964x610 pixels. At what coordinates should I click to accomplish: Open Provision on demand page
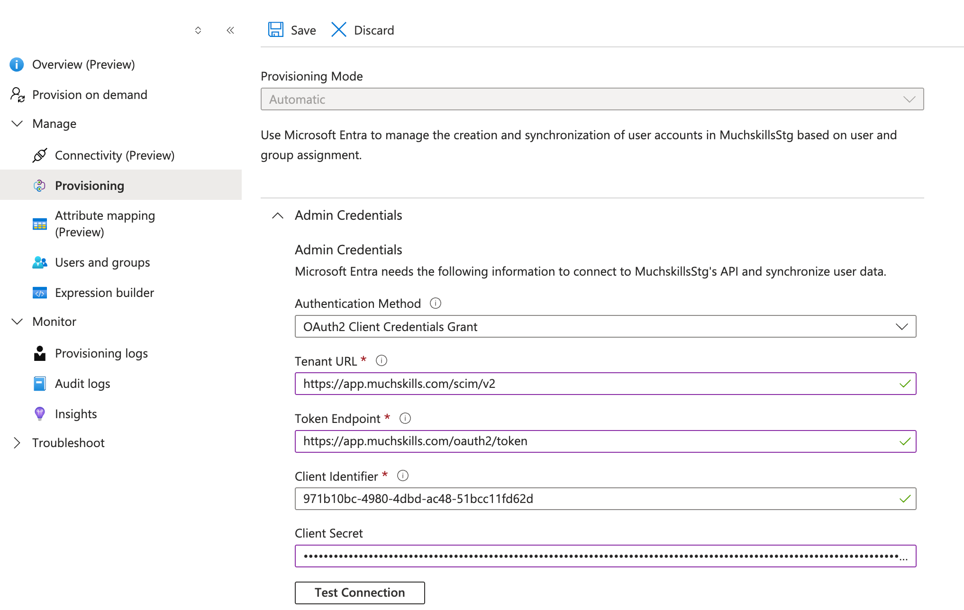click(x=90, y=95)
